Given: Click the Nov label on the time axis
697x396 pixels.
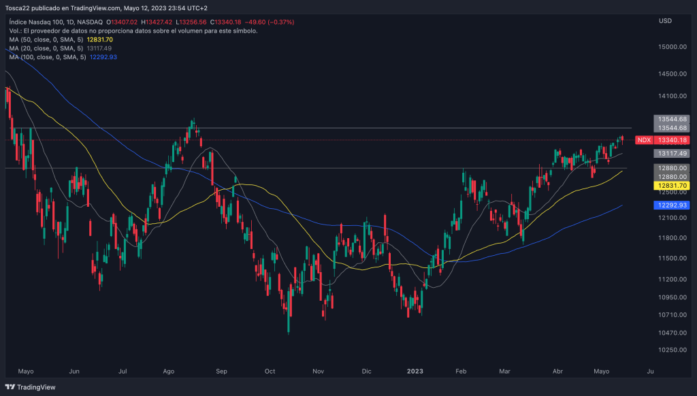Looking at the screenshot, I should coord(318,372).
